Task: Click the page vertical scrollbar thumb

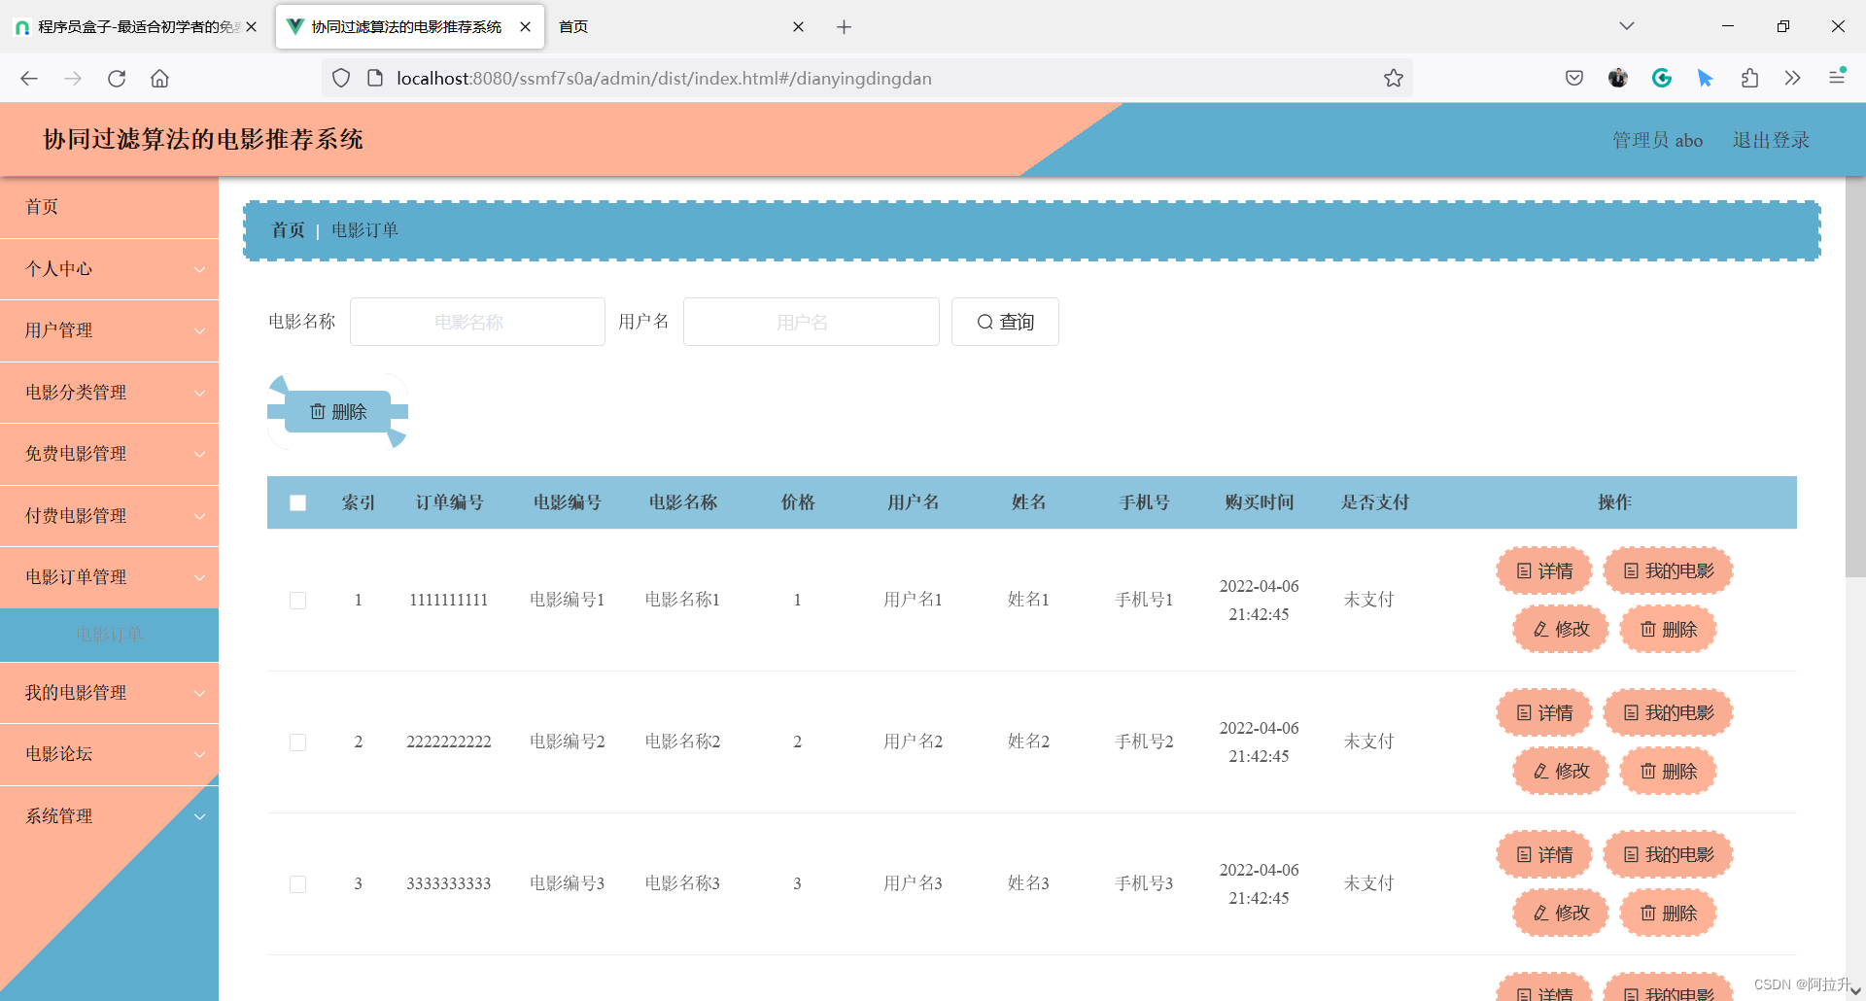Action: point(1855,377)
